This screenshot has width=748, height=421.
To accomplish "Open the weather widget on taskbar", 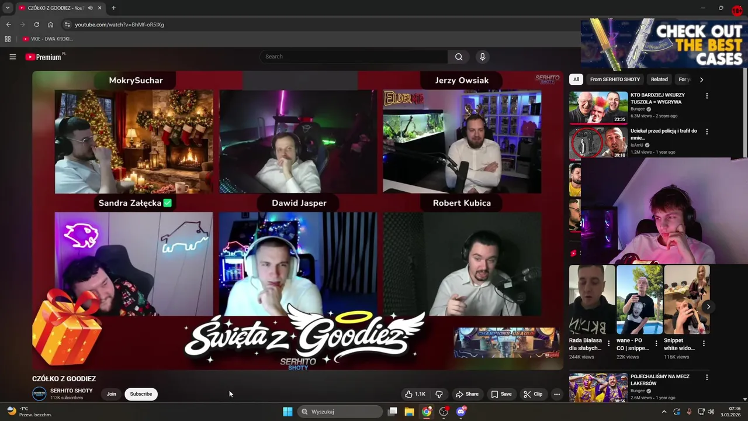I will click(x=29, y=412).
